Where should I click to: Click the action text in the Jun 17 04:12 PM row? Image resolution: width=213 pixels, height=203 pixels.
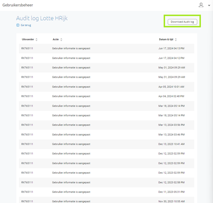point(71,58)
